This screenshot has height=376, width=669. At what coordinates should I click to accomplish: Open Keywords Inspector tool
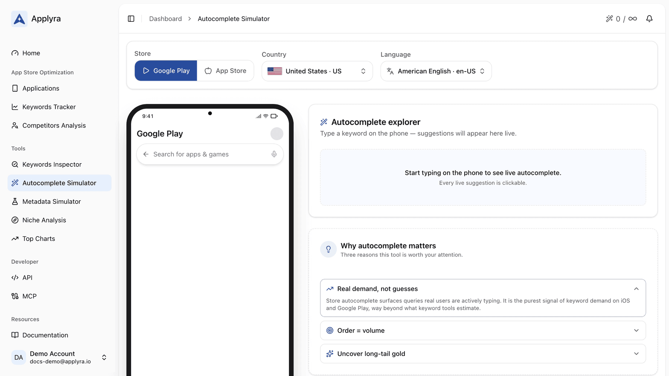(x=59, y=165)
